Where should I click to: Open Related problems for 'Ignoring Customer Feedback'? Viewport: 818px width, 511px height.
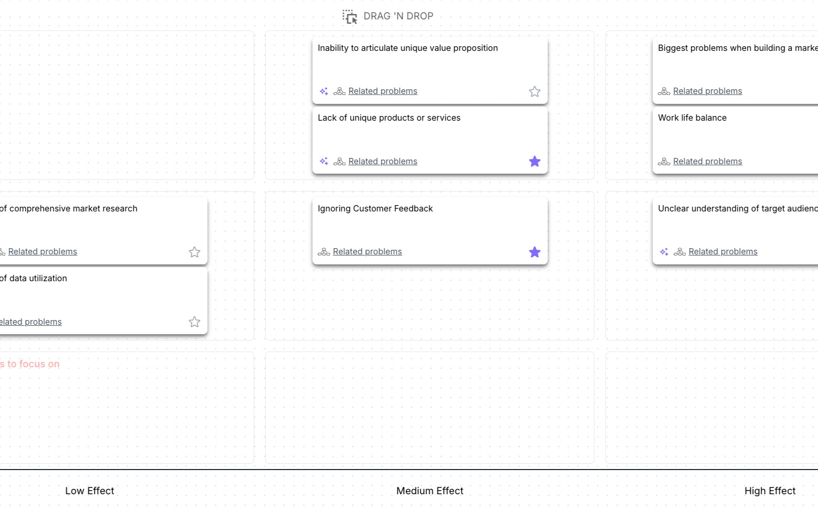click(x=368, y=252)
